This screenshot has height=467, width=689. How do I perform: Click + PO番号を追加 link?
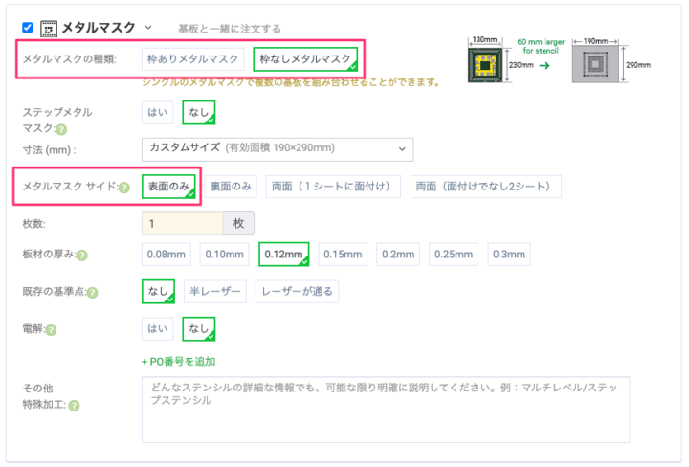178,362
